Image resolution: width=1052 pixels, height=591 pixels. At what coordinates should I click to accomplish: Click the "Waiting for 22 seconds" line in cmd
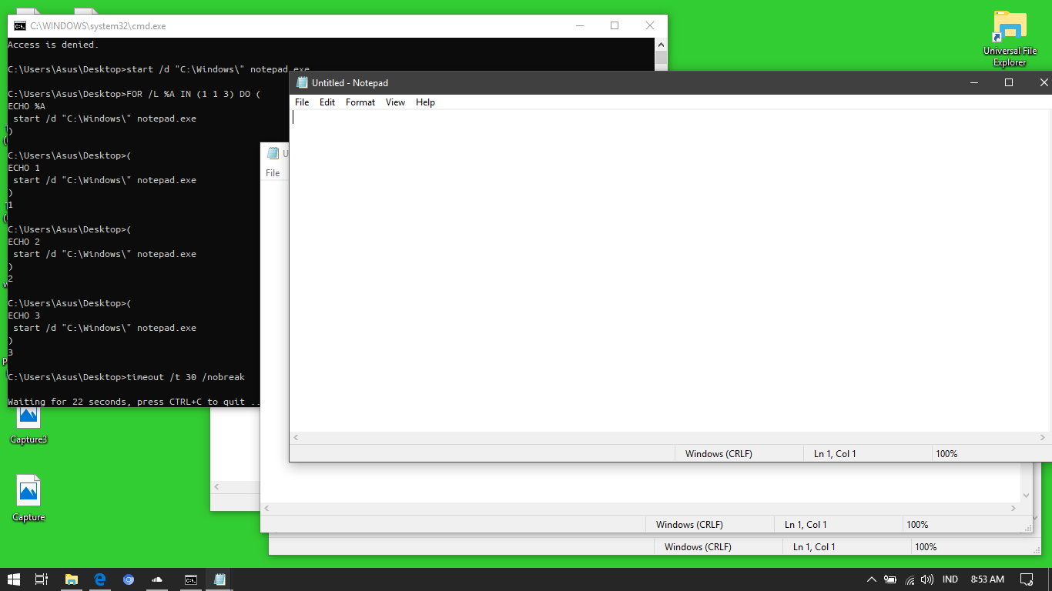pyautogui.click(x=134, y=402)
